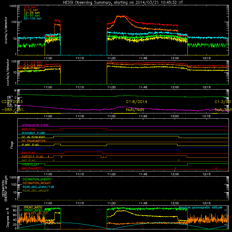Click the Absolute geomagnetic latitude label
232x232 pixels.
pyautogui.click(x=200, y=207)
